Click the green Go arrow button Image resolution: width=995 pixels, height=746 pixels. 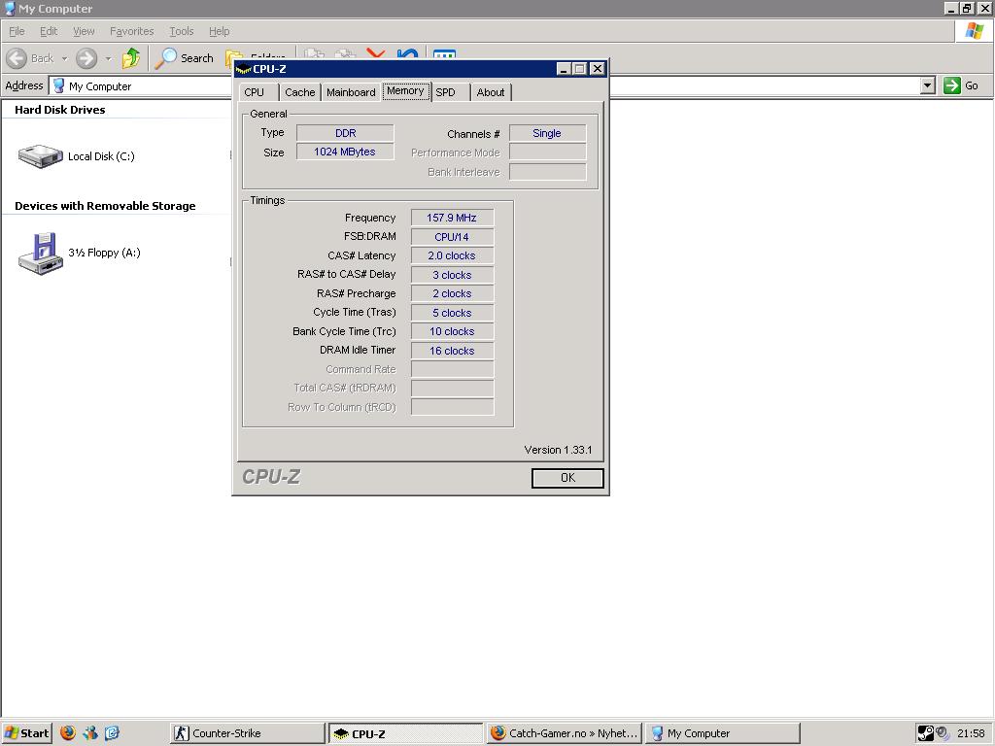[952, 85]
